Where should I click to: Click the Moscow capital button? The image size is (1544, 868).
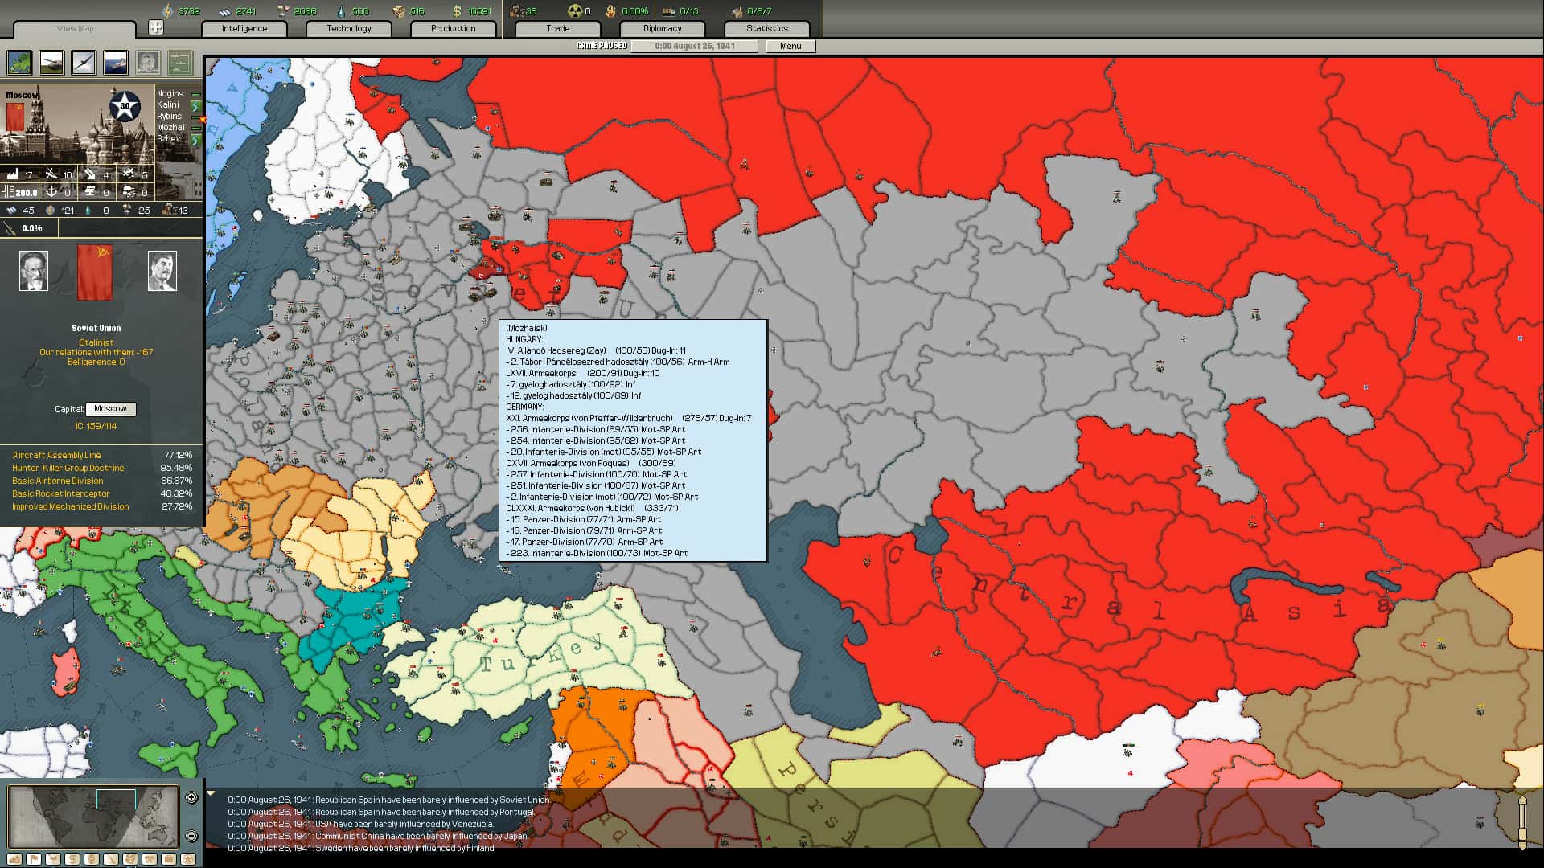pyautogui.click(x=110, y=409)
